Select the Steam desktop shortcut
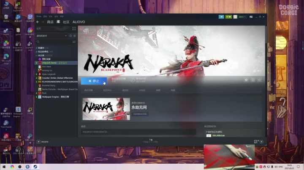 point(6,32)
